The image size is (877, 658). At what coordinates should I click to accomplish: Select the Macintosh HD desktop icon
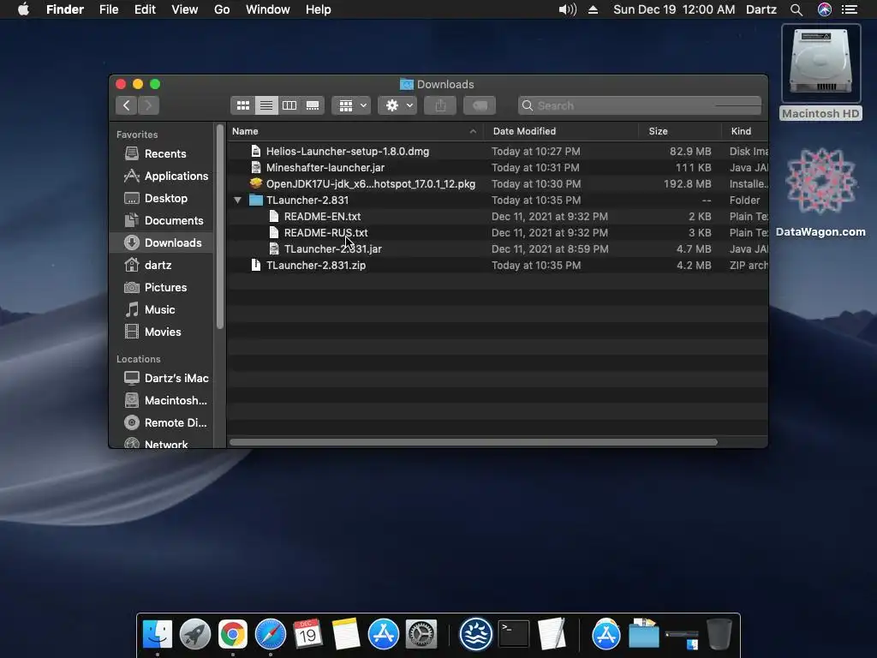pyautogui.click(x=820, y=72)
